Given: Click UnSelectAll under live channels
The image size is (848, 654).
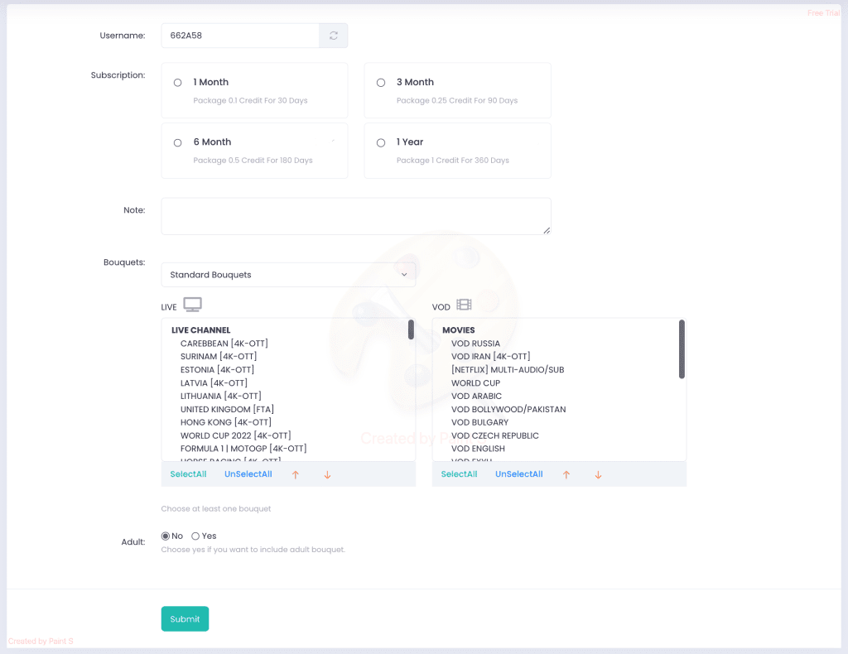Looking at the screenshot, I should coord(248,474).
